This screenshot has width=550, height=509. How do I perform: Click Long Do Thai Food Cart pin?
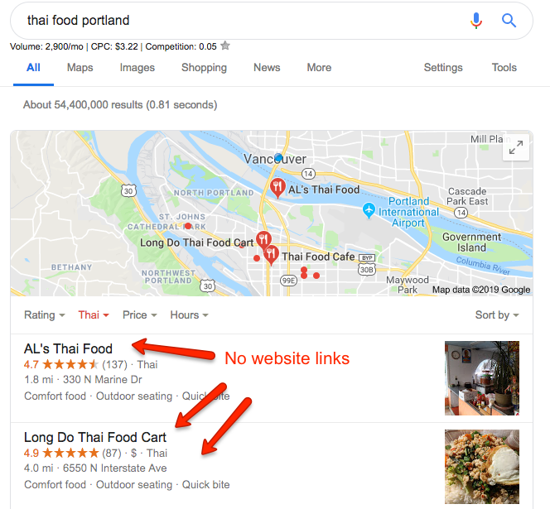tap(263, 240)
